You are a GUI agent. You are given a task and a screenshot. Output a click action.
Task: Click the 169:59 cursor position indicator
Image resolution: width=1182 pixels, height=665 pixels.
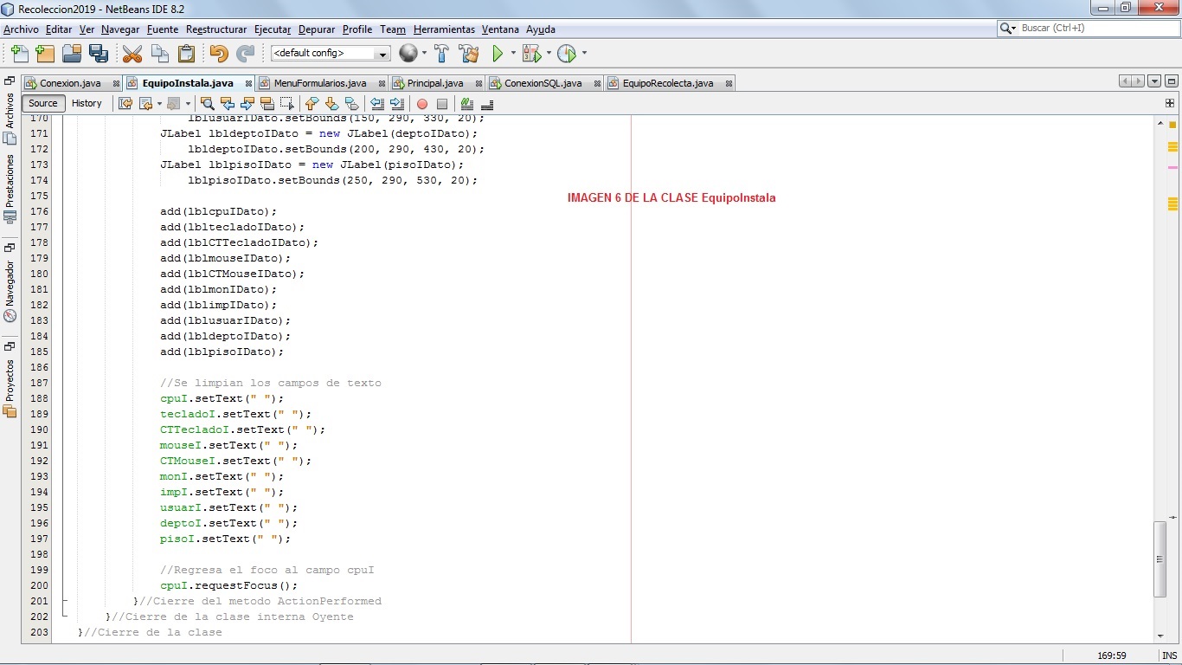point(1111,656)
